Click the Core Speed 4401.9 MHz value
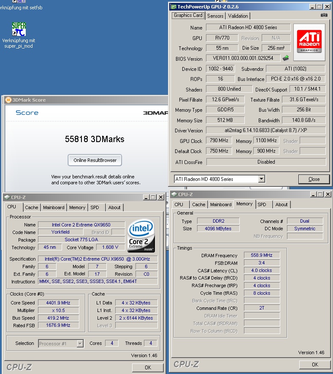 coord(58,303)
